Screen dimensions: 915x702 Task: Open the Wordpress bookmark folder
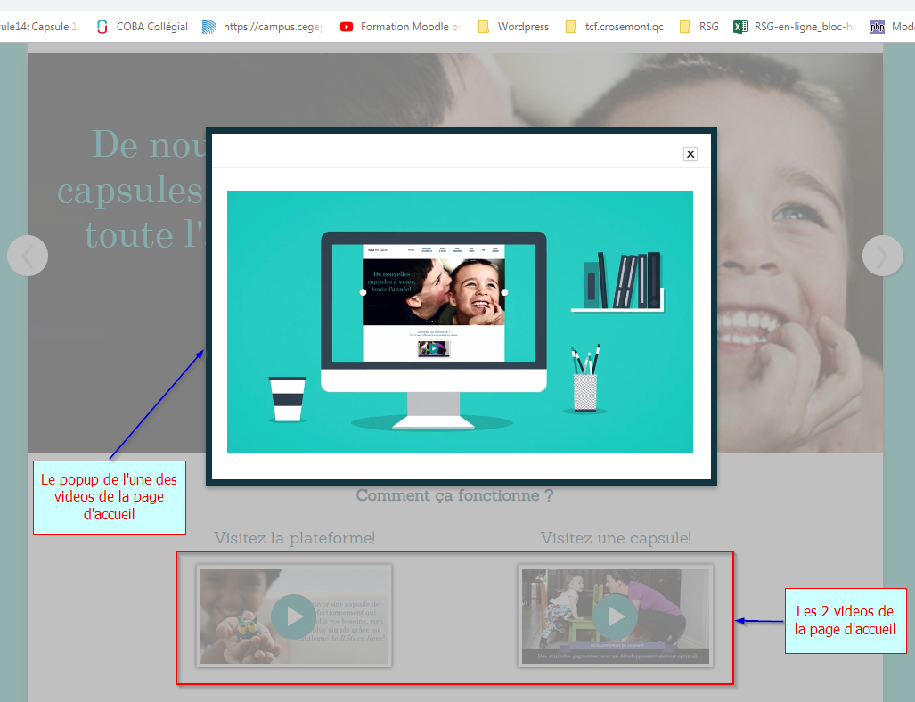coord(513,27)
